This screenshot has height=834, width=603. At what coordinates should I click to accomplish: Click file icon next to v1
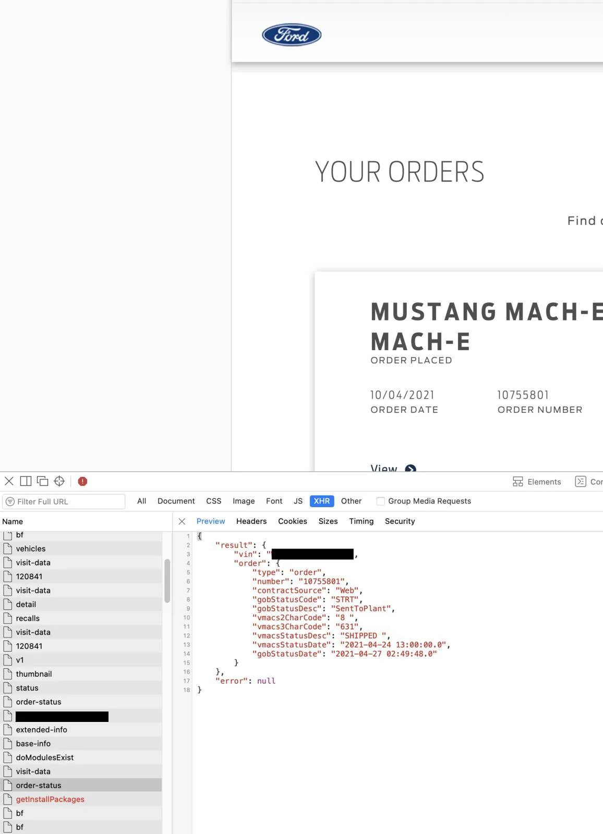[x=7, y=660]
